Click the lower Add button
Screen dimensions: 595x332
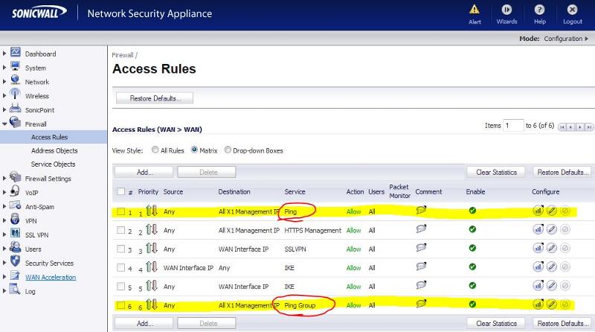click(144, 323)
